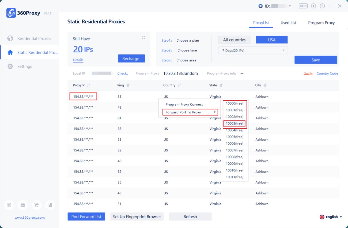This screenshot has width=348, height=228.
Task: Select port 10003(free) in the submenu
Action: click(x=235, y=123)
